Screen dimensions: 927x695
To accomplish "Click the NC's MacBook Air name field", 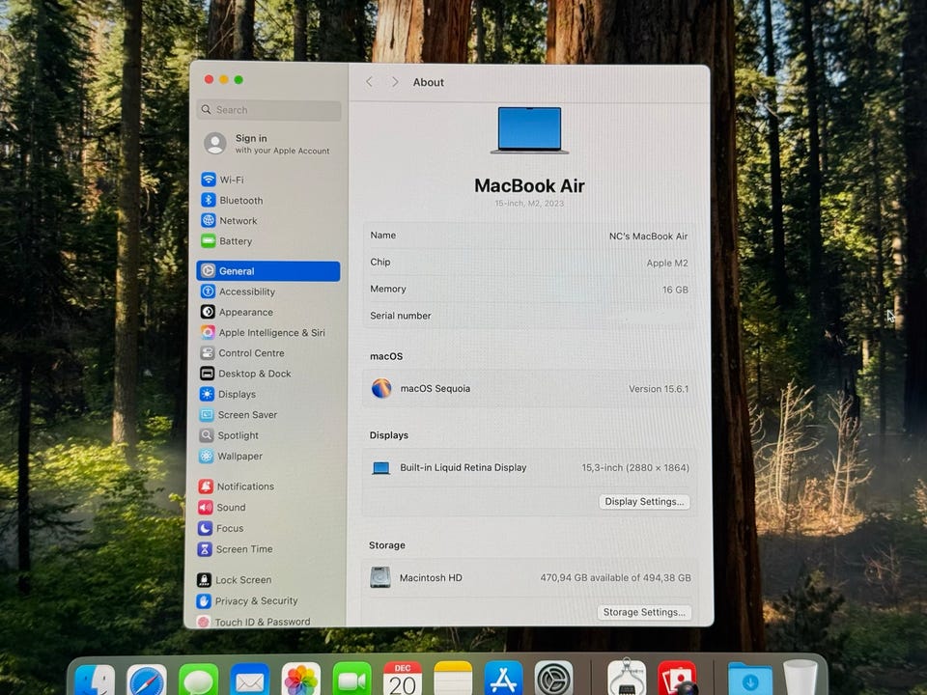I will pyautogui.click(x=648, y=236).
